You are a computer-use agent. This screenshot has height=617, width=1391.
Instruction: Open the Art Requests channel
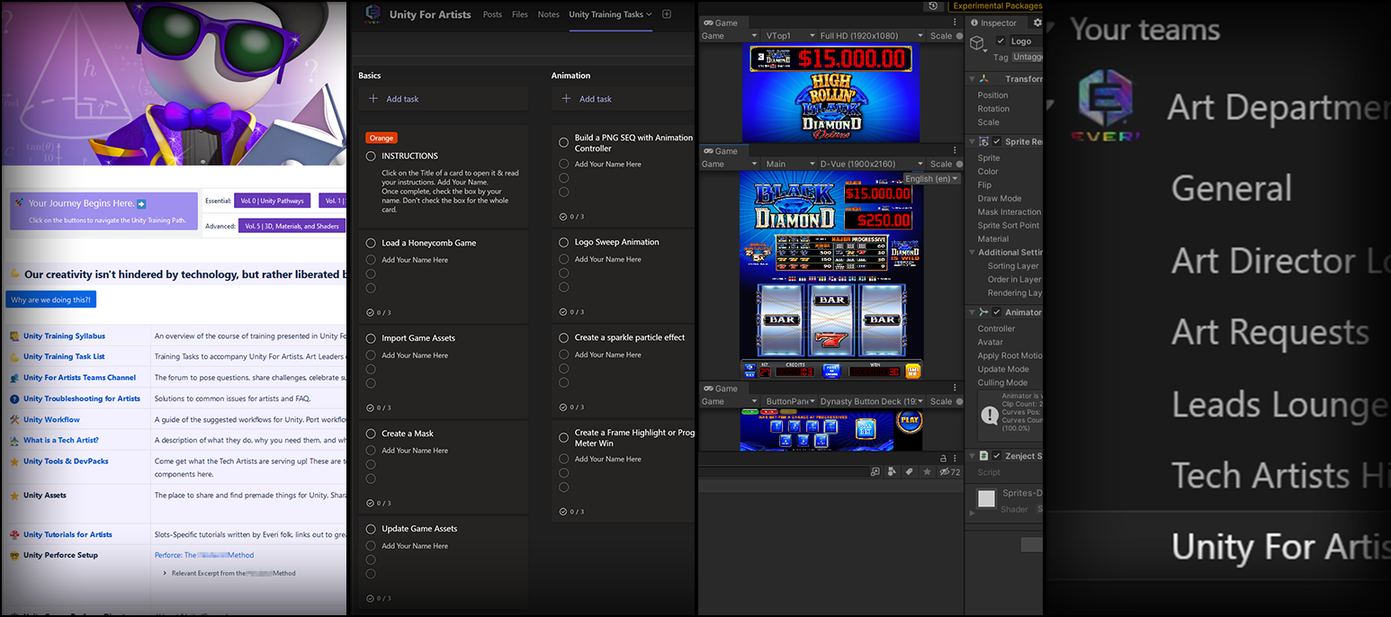click(x=1270, y=333)
